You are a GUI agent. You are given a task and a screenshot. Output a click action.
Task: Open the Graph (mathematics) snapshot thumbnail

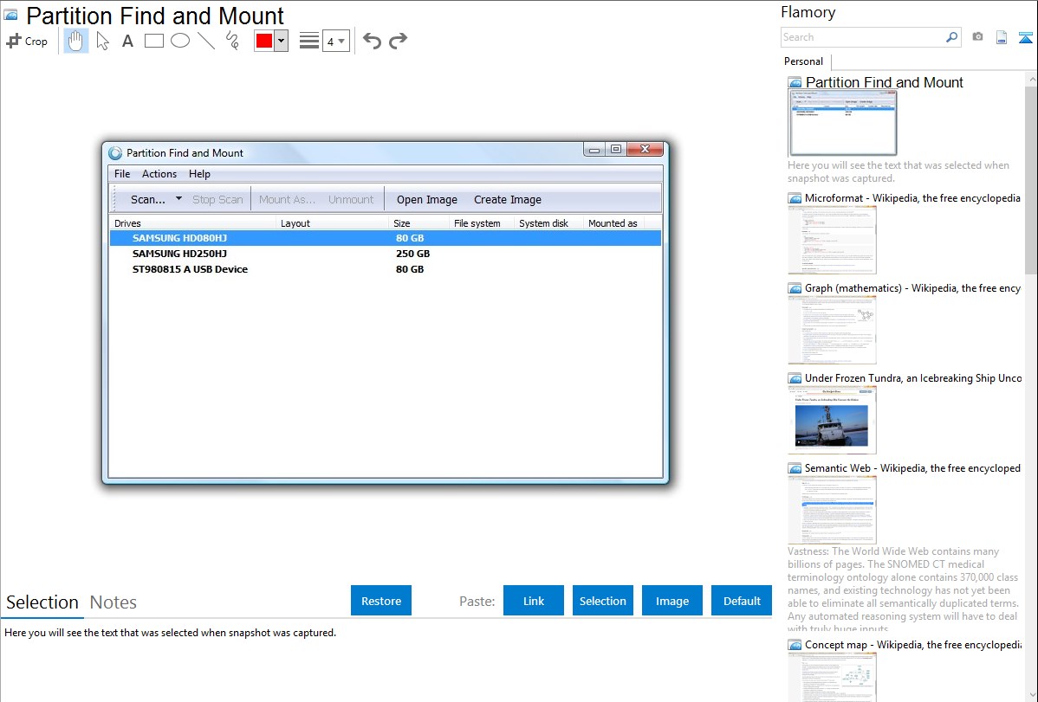click(x=832, y=330)
